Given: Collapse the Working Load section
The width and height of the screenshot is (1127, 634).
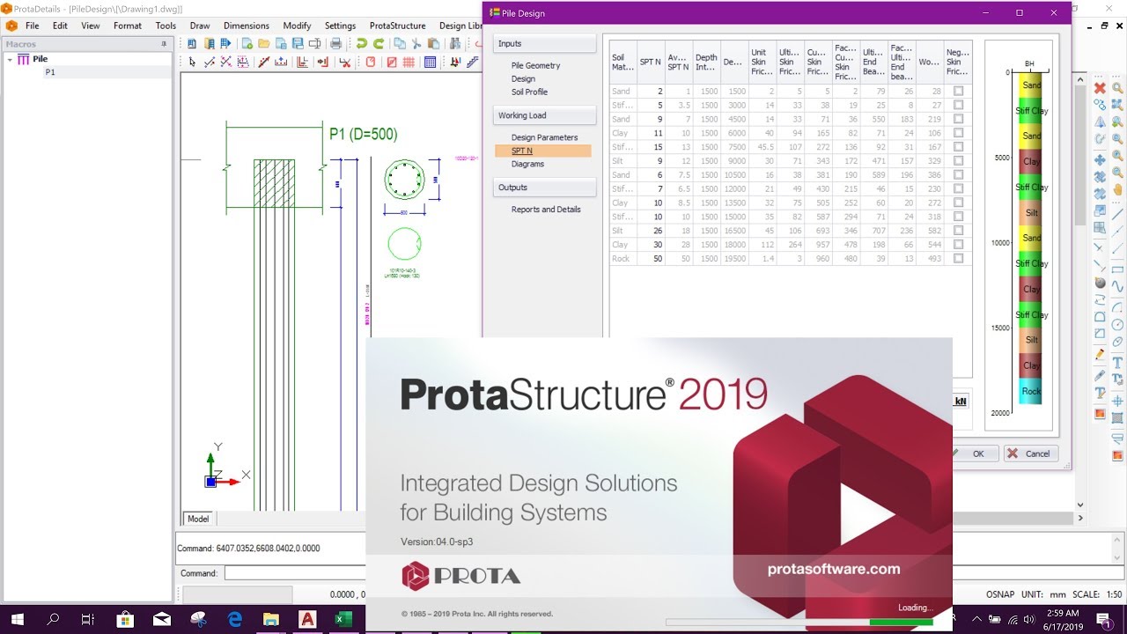Looking at the screenshot, I should pyautogui.click(x=544, y=115).
